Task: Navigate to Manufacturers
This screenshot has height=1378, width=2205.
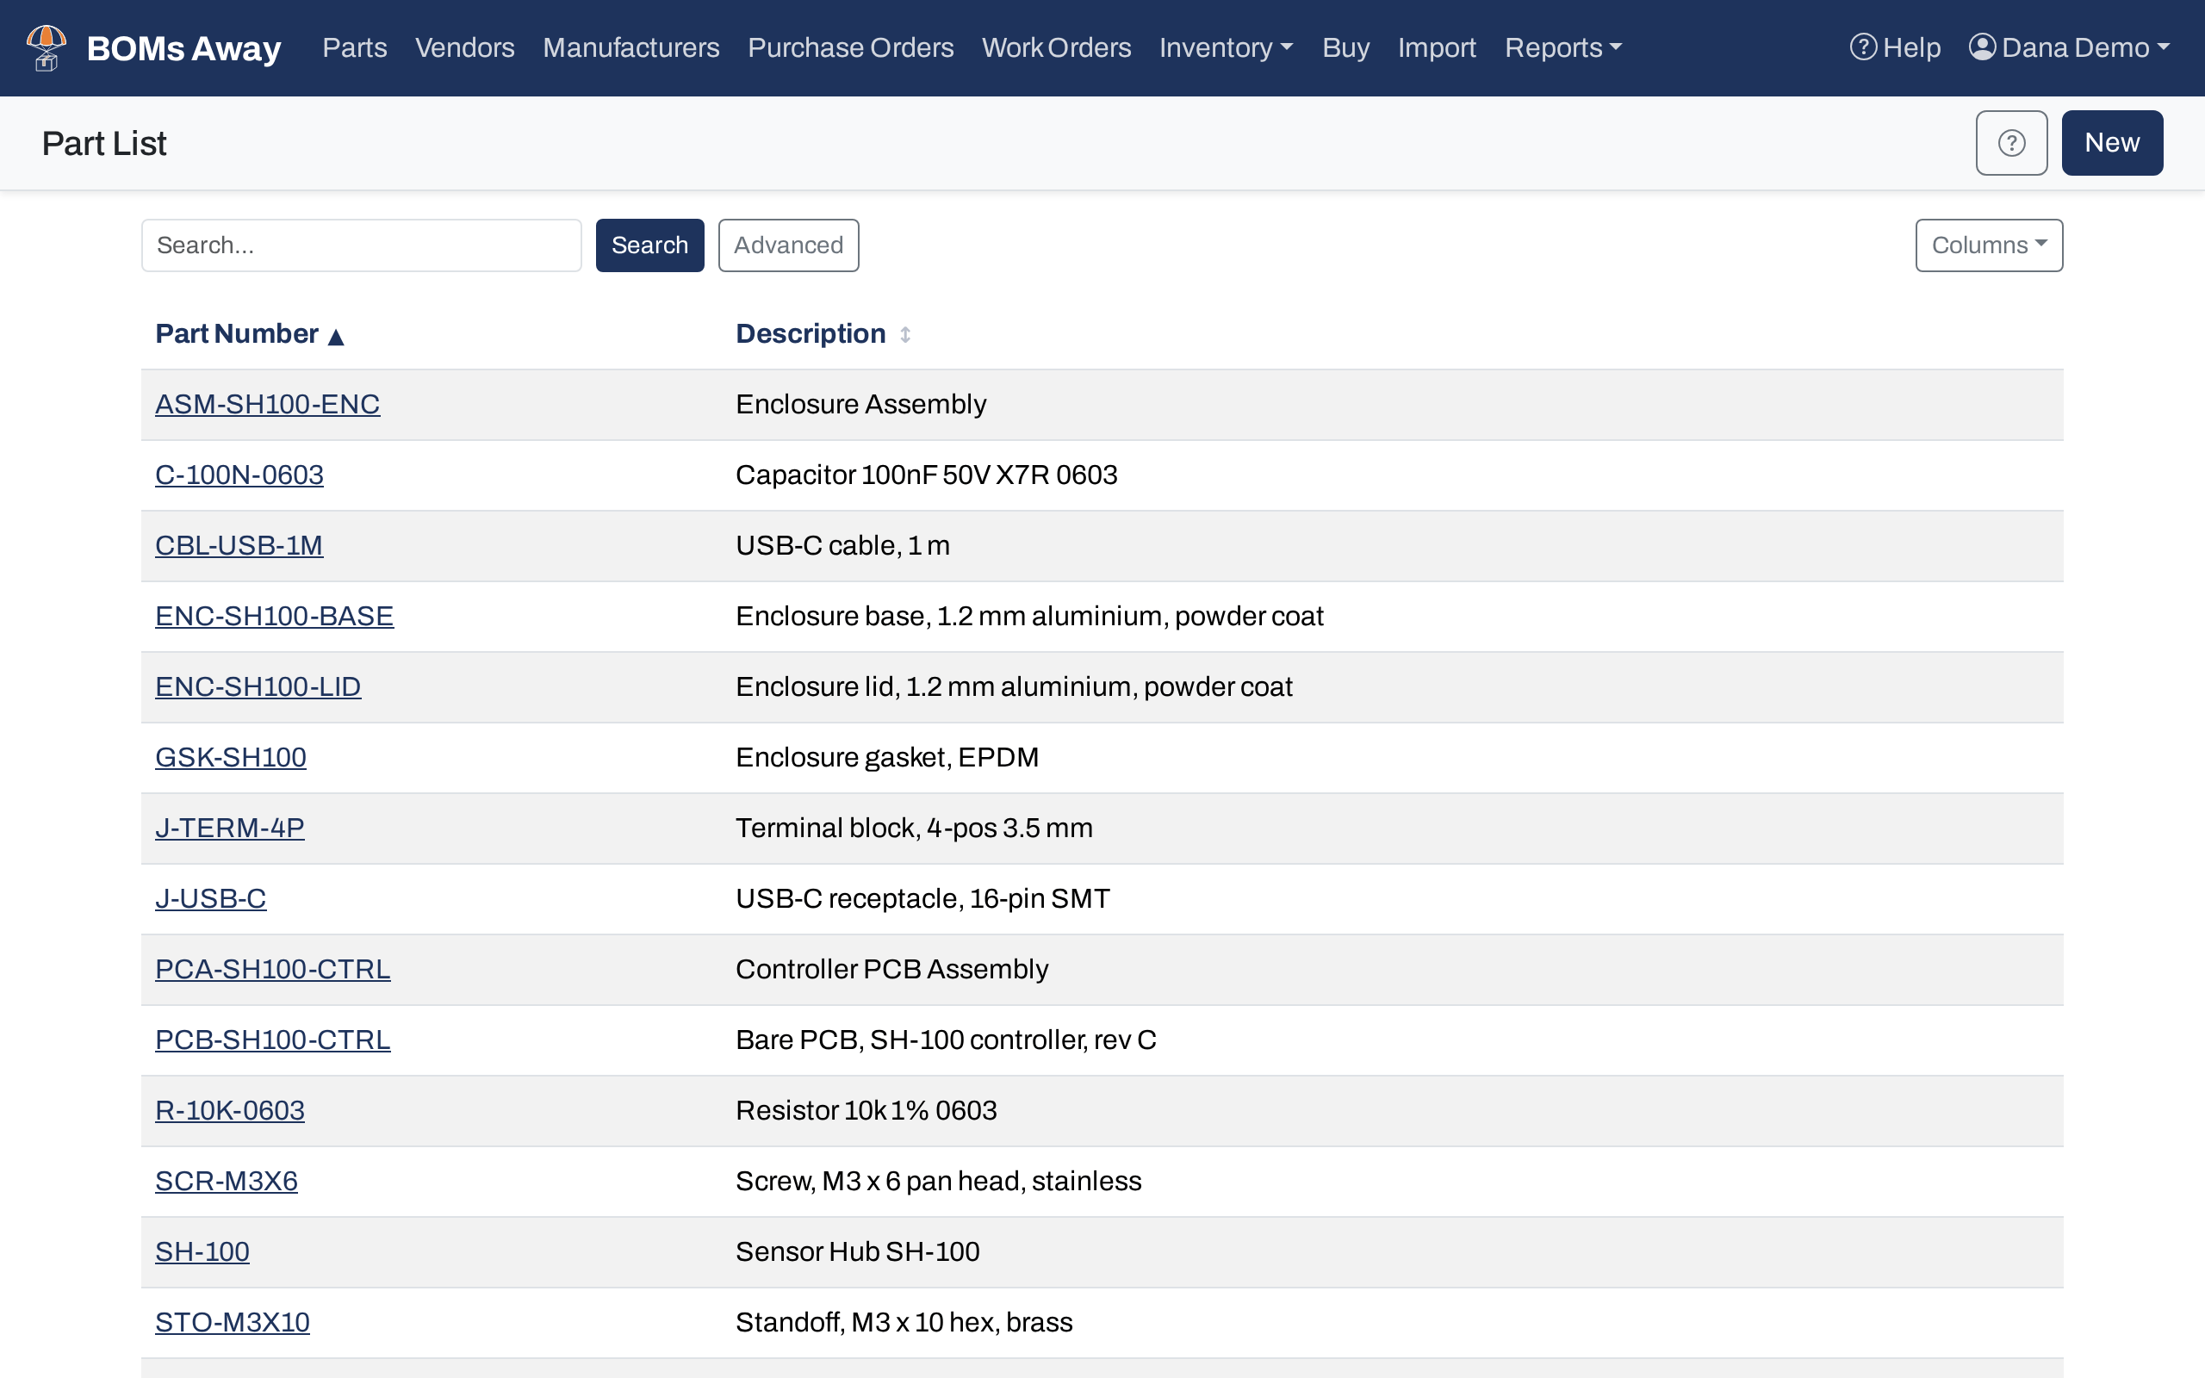Action: tap(630, 47)
